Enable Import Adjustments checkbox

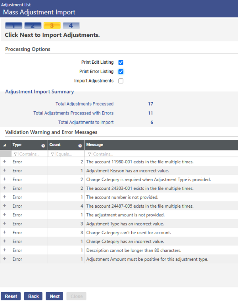[x=121, y=81]
